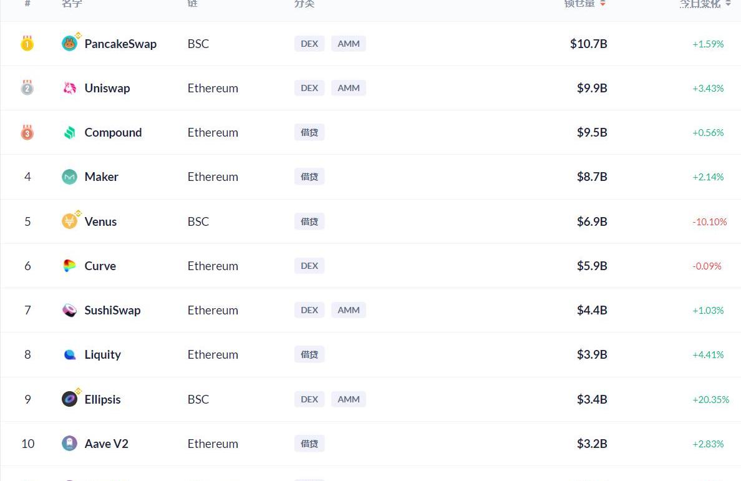Select the AMM tag in the Uniswap row
This screenshot has width=741, height=481.
pos(348,88)
